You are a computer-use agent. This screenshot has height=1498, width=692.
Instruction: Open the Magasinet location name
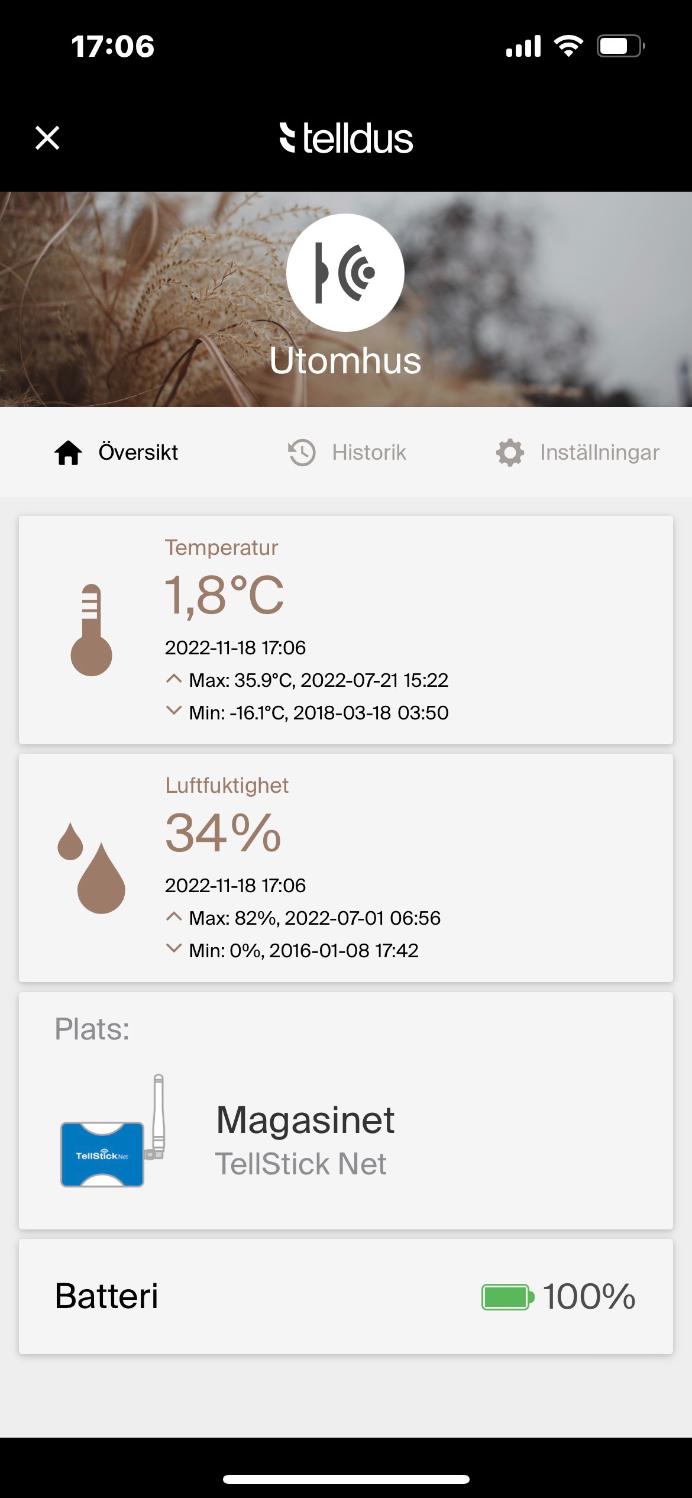point(305,1120)
